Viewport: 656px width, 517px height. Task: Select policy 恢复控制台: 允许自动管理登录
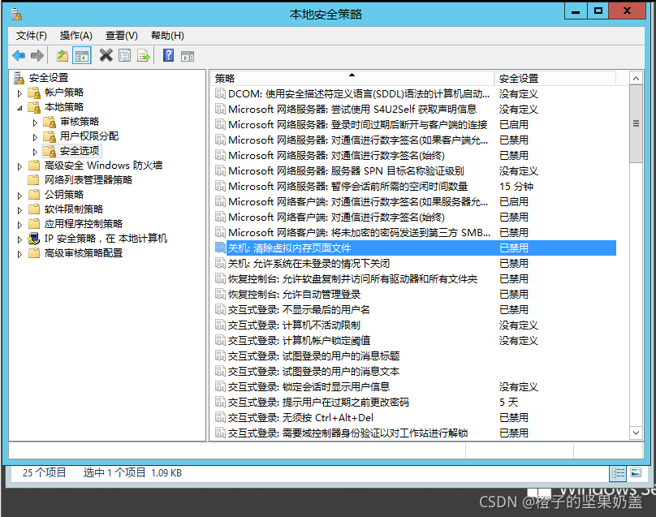pos(294,294)
